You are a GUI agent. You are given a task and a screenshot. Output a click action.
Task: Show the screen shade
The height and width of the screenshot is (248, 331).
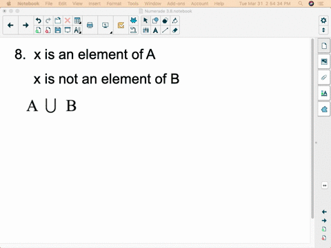click(68, 30)
